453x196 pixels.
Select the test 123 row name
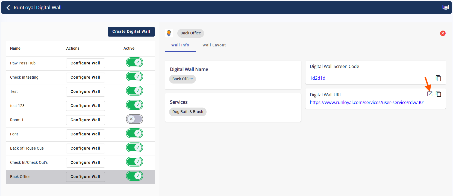tap(17, 106)
